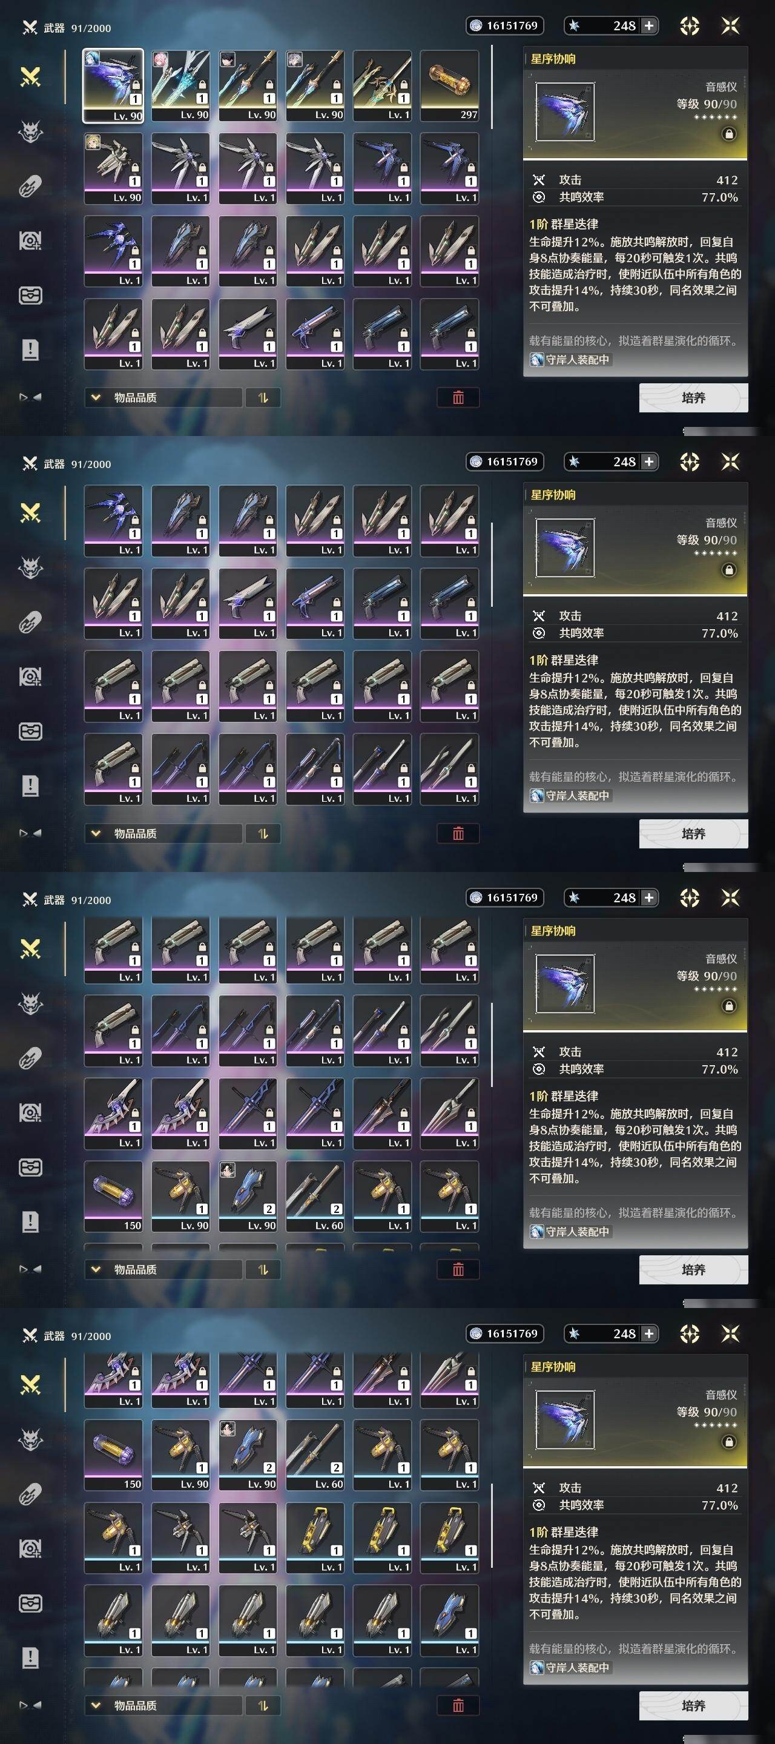Select the golden tube item showing 297

[x=449, y=85]
